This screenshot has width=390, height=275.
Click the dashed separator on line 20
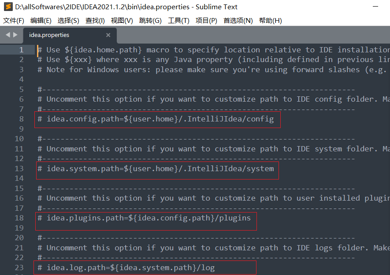[x=196, y=238]
